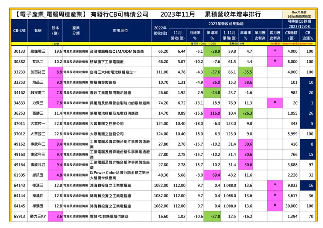The image size is (323, 228).
Task: Click the 2022年營收(億) column header
Action: point(160,31)
